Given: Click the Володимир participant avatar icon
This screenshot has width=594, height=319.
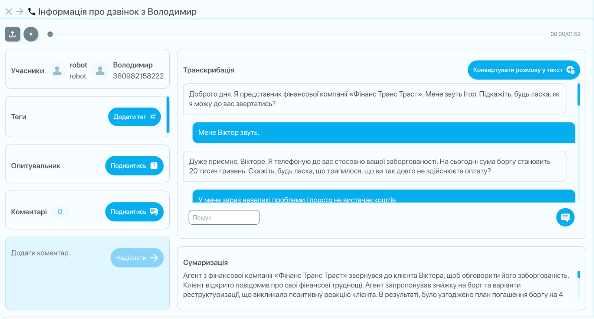Looking at the screenshot, I should pos(100,71).
